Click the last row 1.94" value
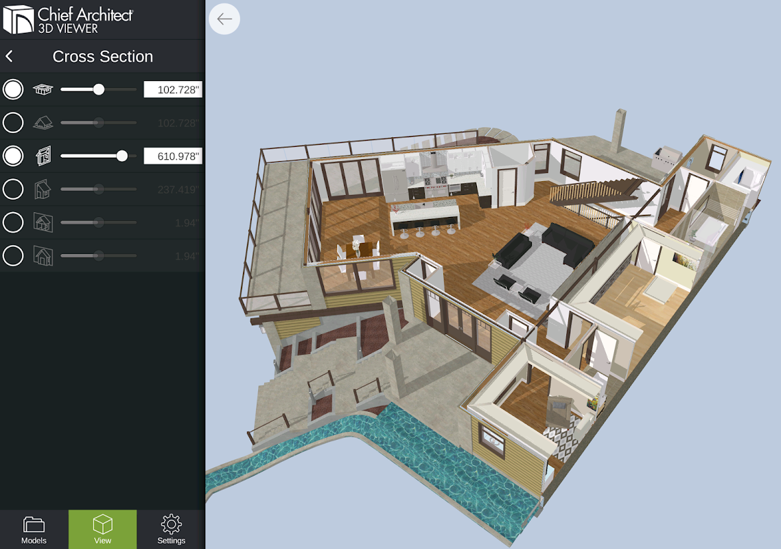 [187, 256]
